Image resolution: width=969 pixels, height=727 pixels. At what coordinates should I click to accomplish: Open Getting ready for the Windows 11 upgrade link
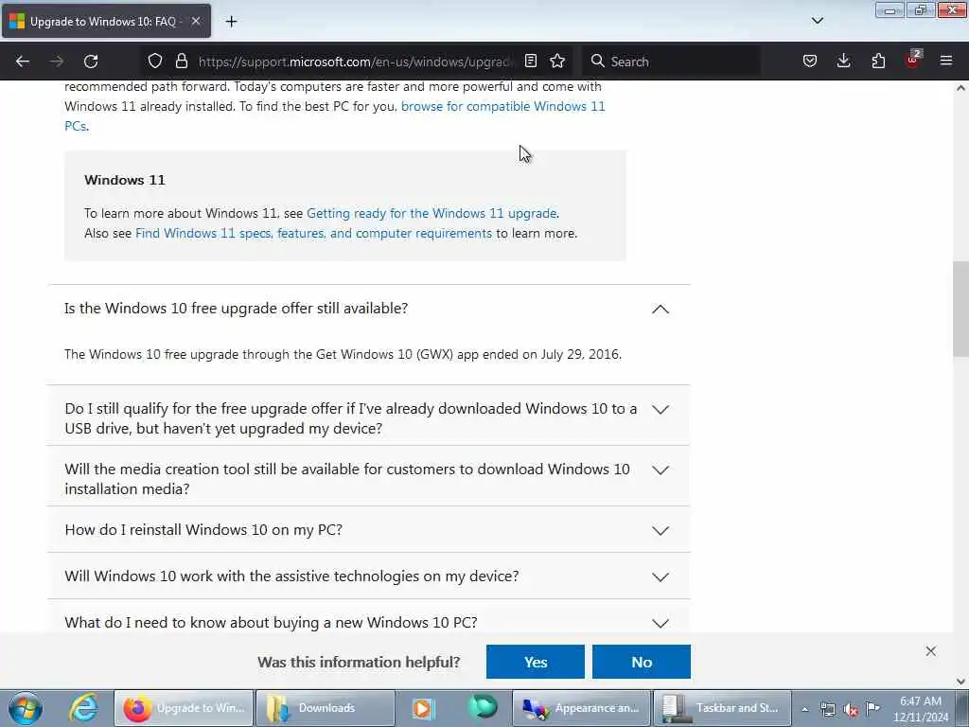point(432,213)
